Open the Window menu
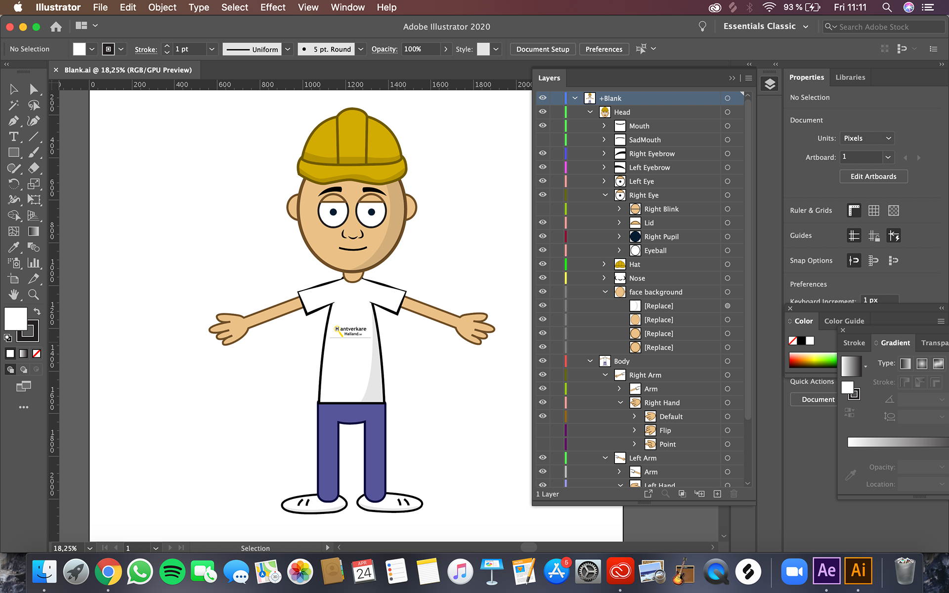The width and height of the screenshot is (949, 593). 347,7
